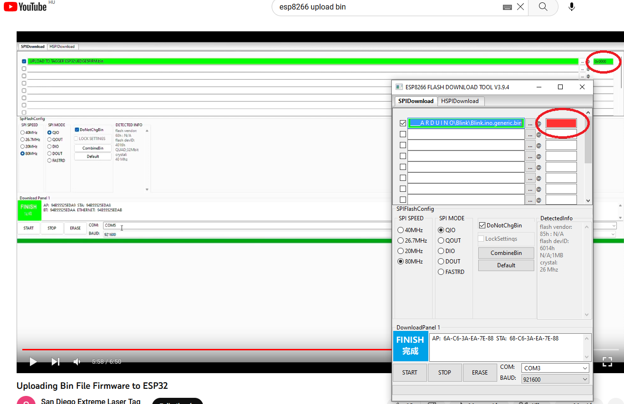Tick the checkbox in the third file row
Viewport: 624px width, 404px height.
(x=403, y=145)
